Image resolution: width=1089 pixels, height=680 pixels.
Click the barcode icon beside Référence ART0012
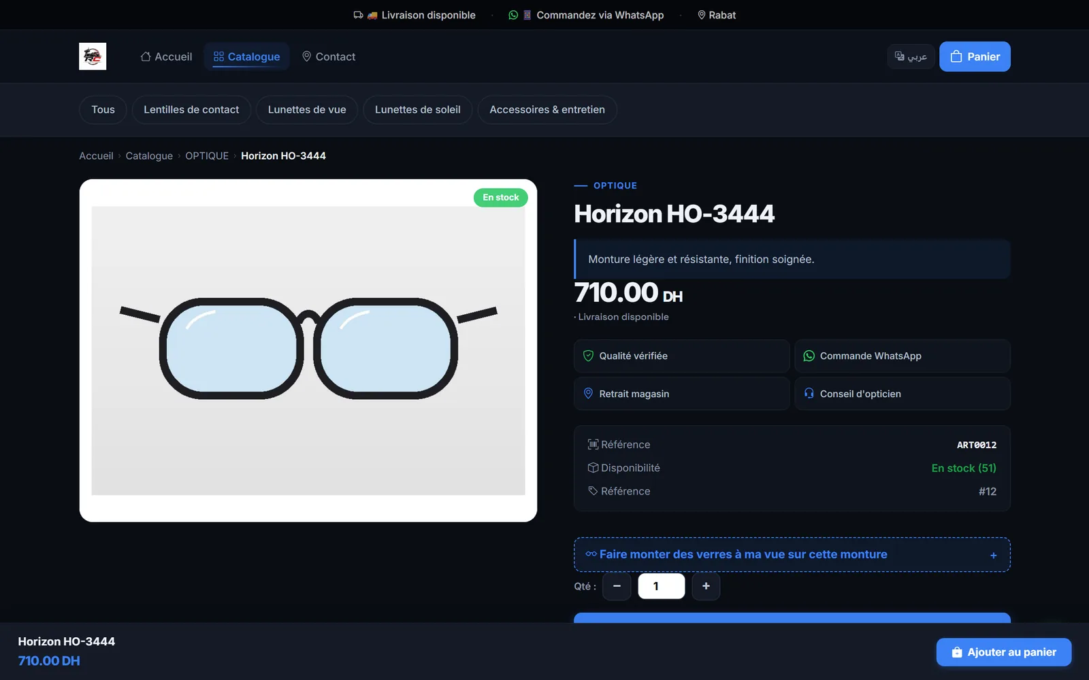(x=593, y=444)
